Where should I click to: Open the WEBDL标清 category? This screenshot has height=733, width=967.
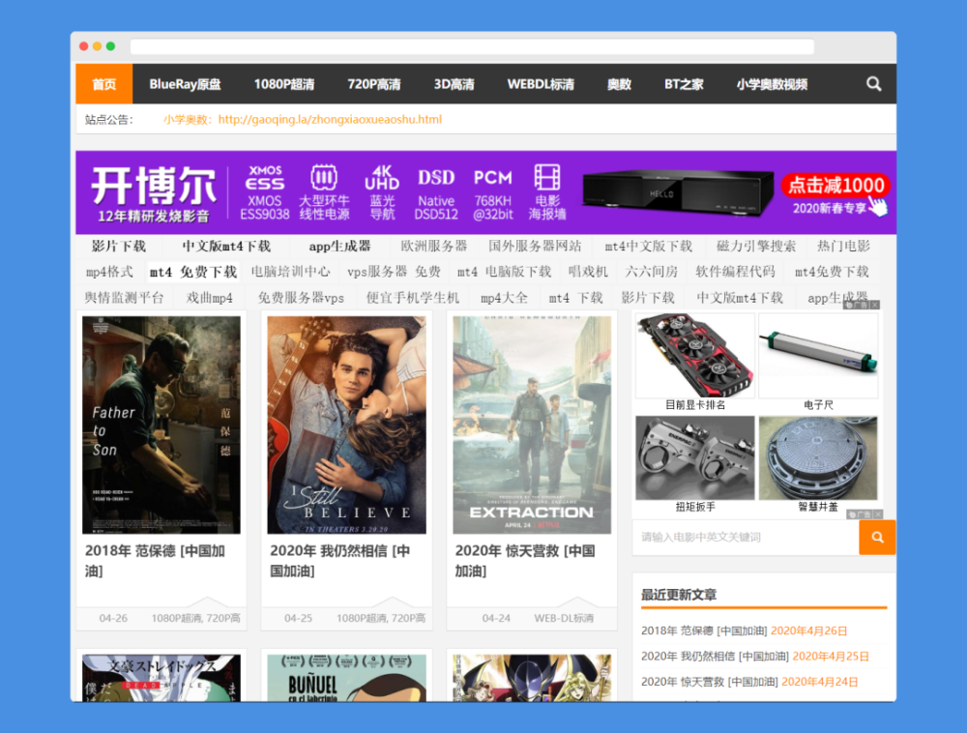coord(541,84)
